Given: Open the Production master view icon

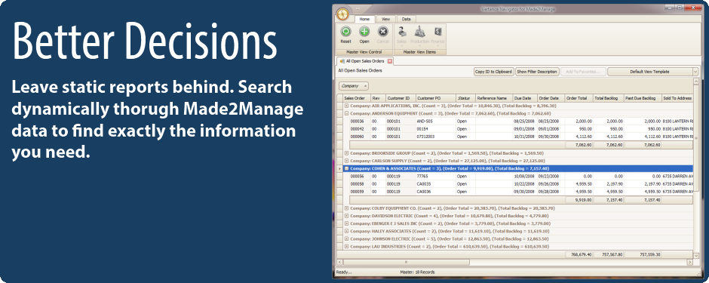Looking at the screenshot, I should point(419,32).
